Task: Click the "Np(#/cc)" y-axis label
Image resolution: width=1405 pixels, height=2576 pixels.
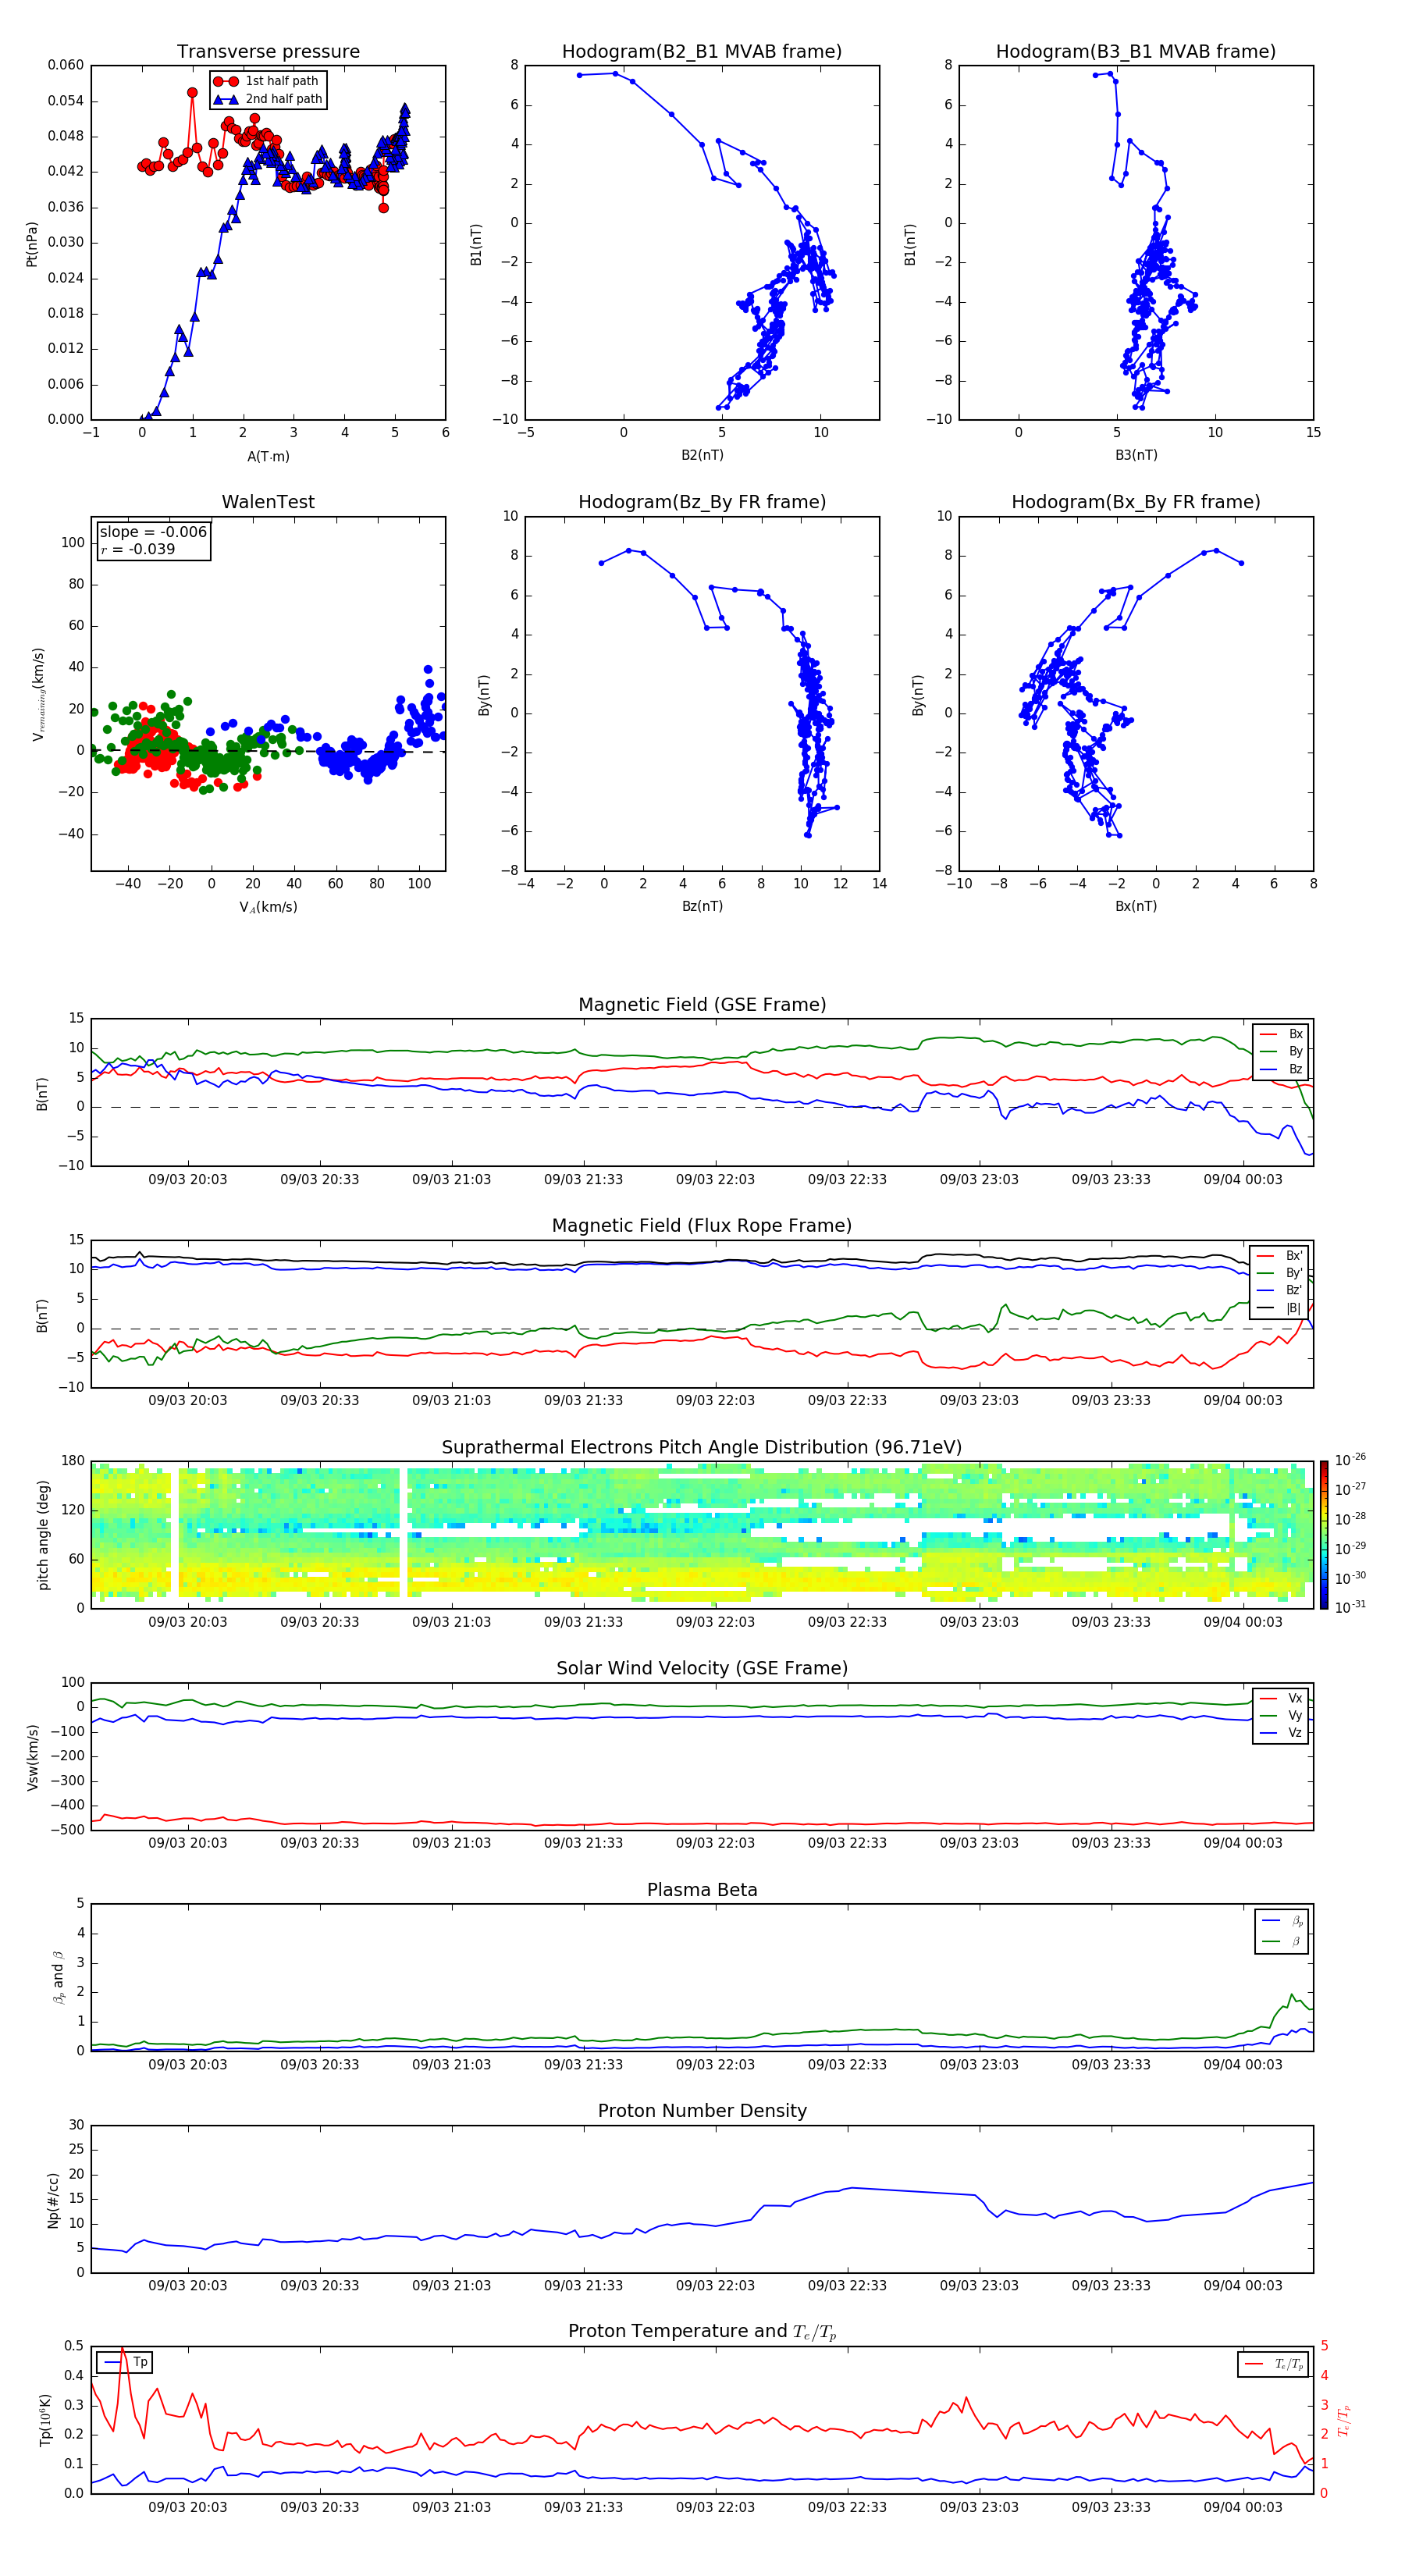Action: point(54,2199)
